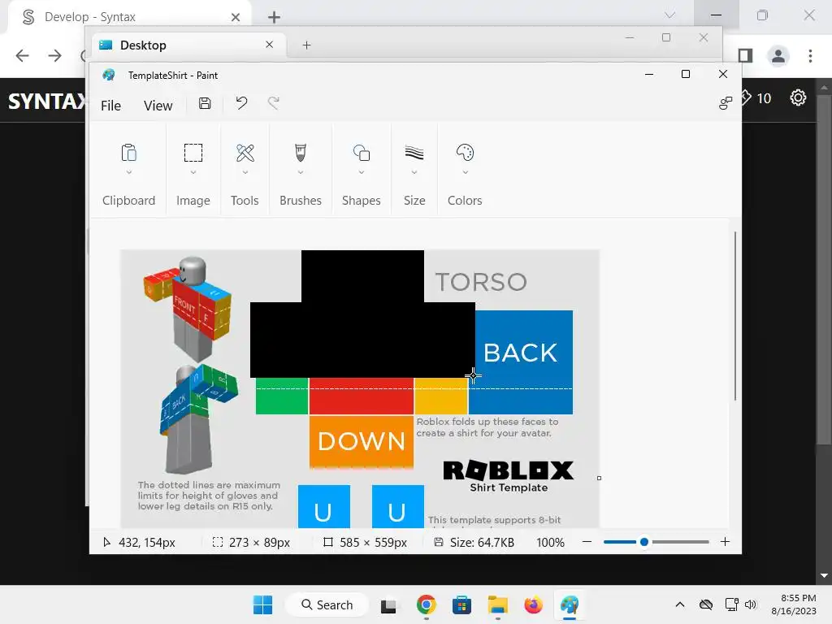Screen dimensions: 832x624
Task: Open Task View from the taskbar
Action: click(x=388, y=605)
